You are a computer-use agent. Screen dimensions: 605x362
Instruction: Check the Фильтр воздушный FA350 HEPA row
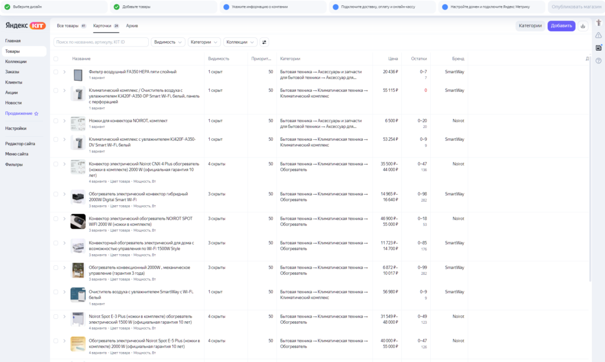56,72
